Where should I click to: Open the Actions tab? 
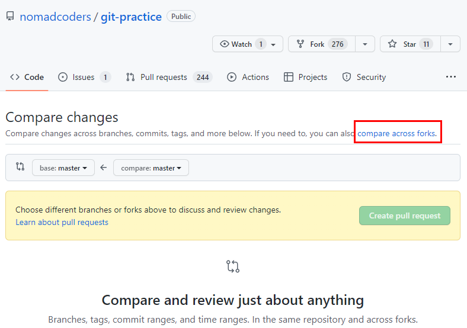(x=248, y=77)
